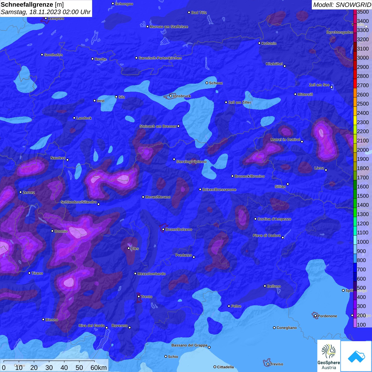Viewport: 372px width, 372px height.
Task: Click the Bormio location dot
Action: [x=52, y=231]
